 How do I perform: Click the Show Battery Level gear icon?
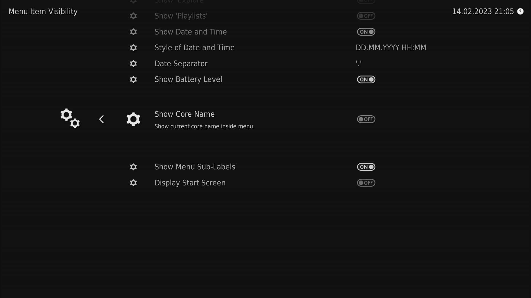pyautogui.click(x=133, y=79)
